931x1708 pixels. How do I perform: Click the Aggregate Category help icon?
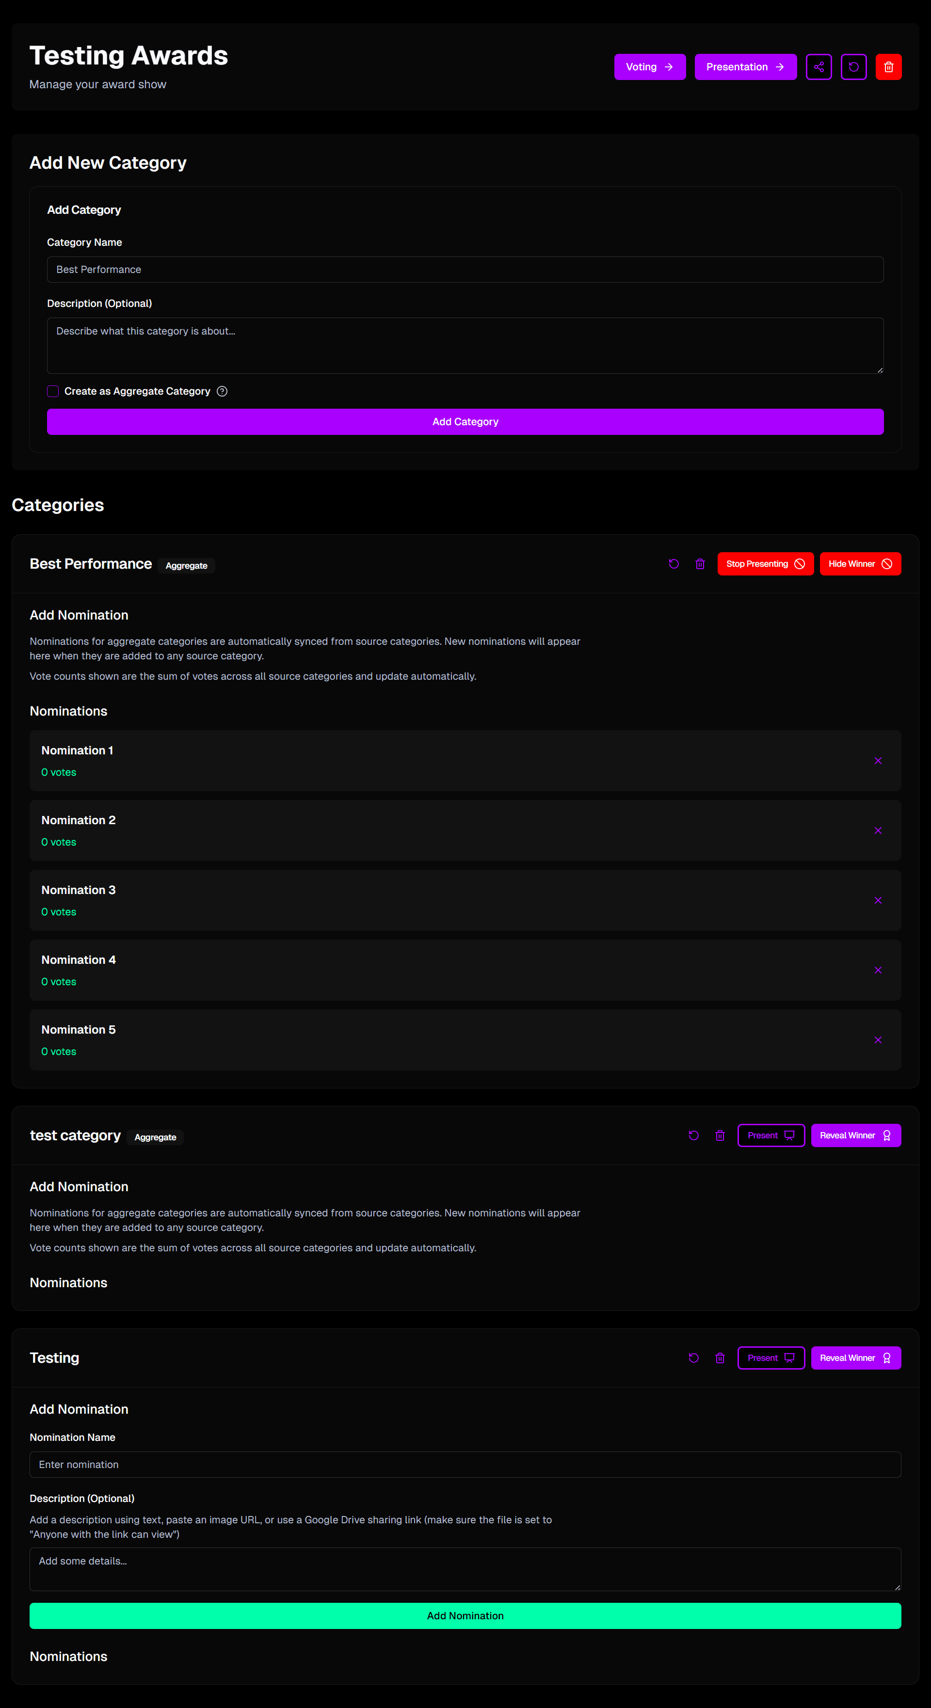click(x=222, y=391)
